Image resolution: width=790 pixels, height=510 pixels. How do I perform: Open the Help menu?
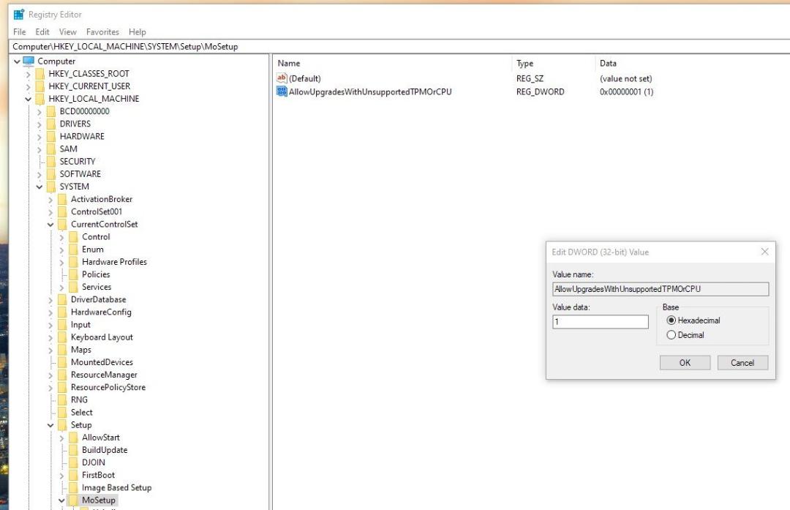[137, 31]
